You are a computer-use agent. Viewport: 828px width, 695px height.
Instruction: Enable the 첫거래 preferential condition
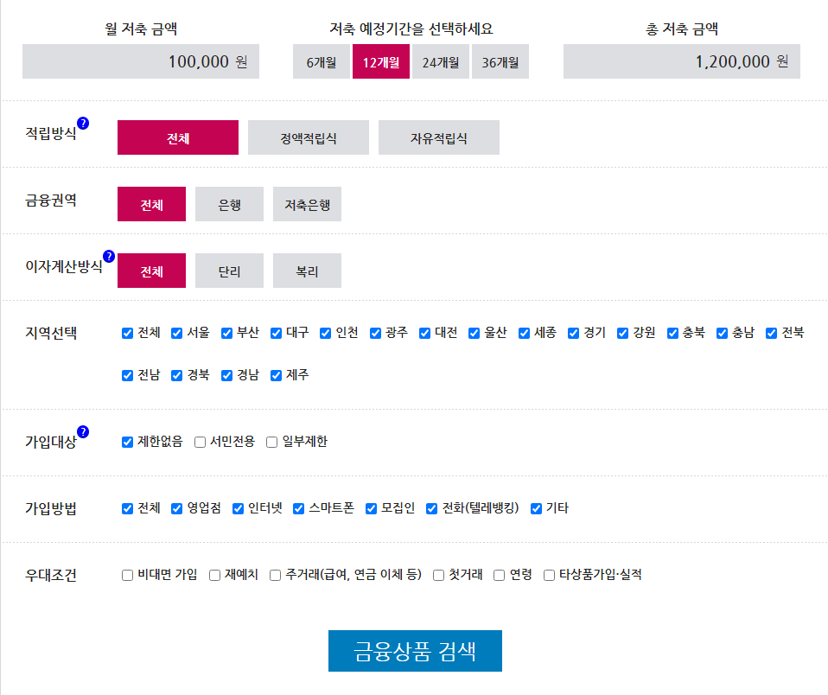(x=438, y=574)
